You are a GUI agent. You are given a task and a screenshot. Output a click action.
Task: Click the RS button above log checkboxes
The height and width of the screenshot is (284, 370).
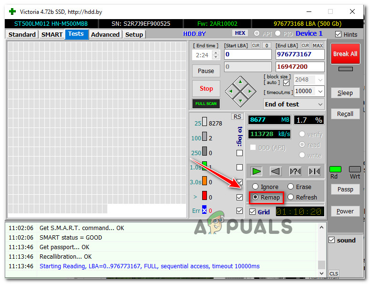point(237,117)
